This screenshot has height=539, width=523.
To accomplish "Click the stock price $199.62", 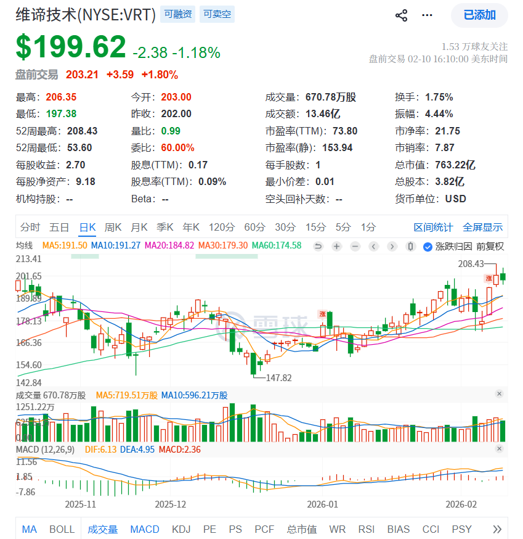I will pyautogui.click(x=71, y=46).
